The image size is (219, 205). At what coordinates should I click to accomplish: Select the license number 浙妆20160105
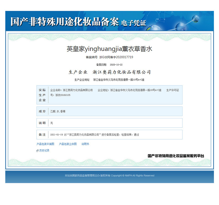pyautogui.click(x=63, y=95)
